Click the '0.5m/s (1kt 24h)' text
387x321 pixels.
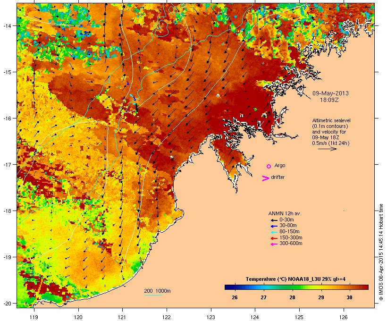coord(331,143)
